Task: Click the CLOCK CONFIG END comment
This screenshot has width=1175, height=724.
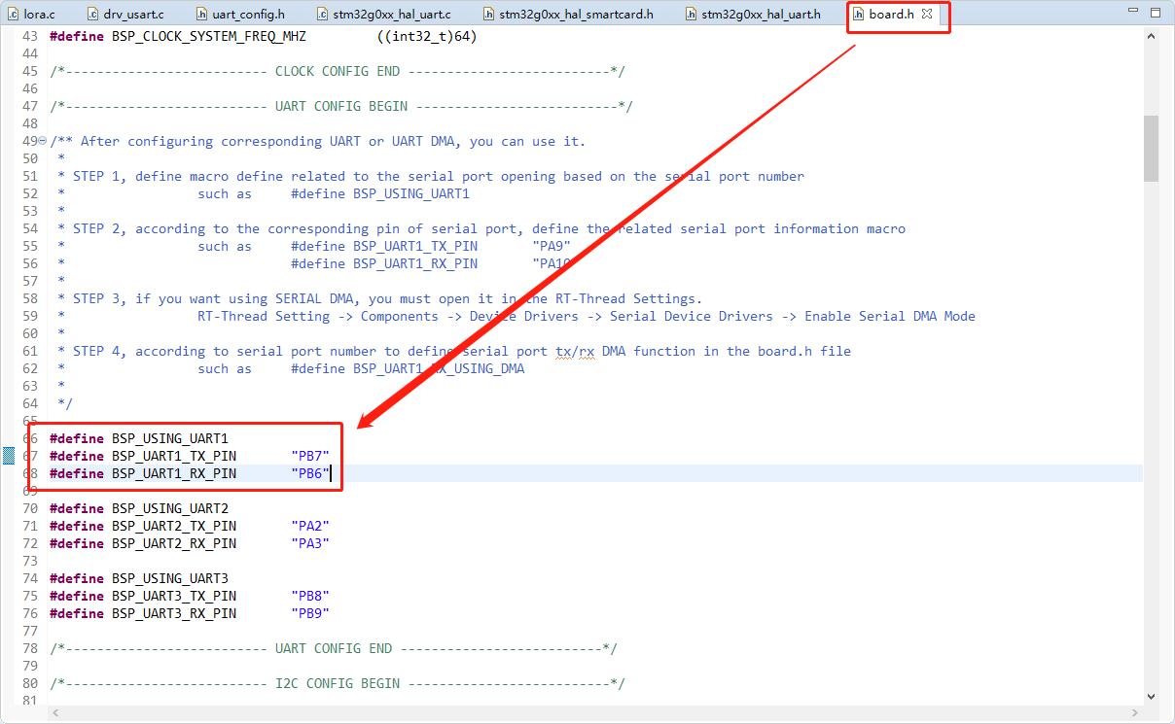Action: point(338,71)
